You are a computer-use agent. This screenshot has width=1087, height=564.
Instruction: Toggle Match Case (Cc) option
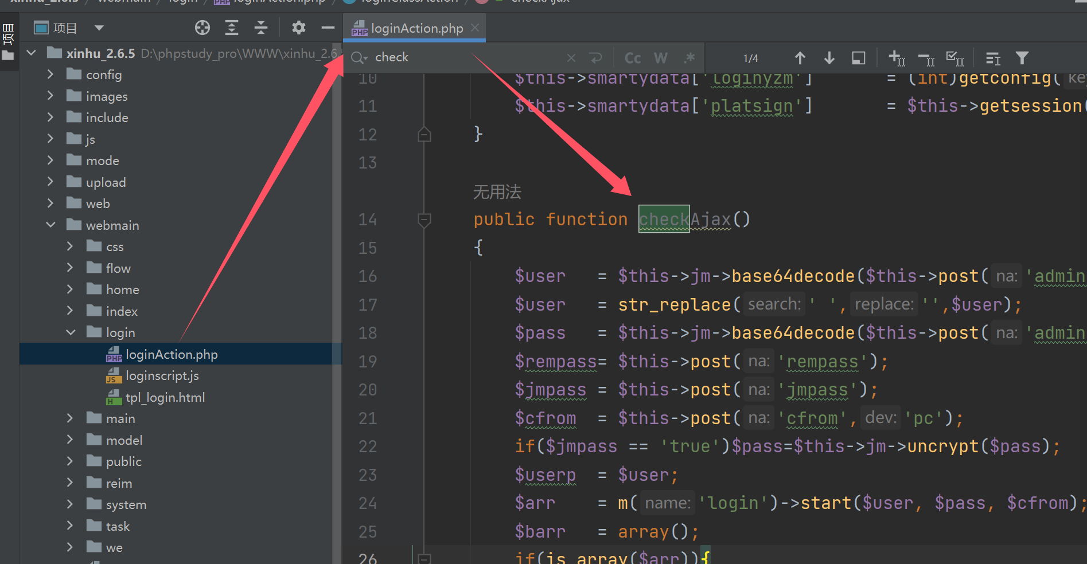click(x=633, y=58)
